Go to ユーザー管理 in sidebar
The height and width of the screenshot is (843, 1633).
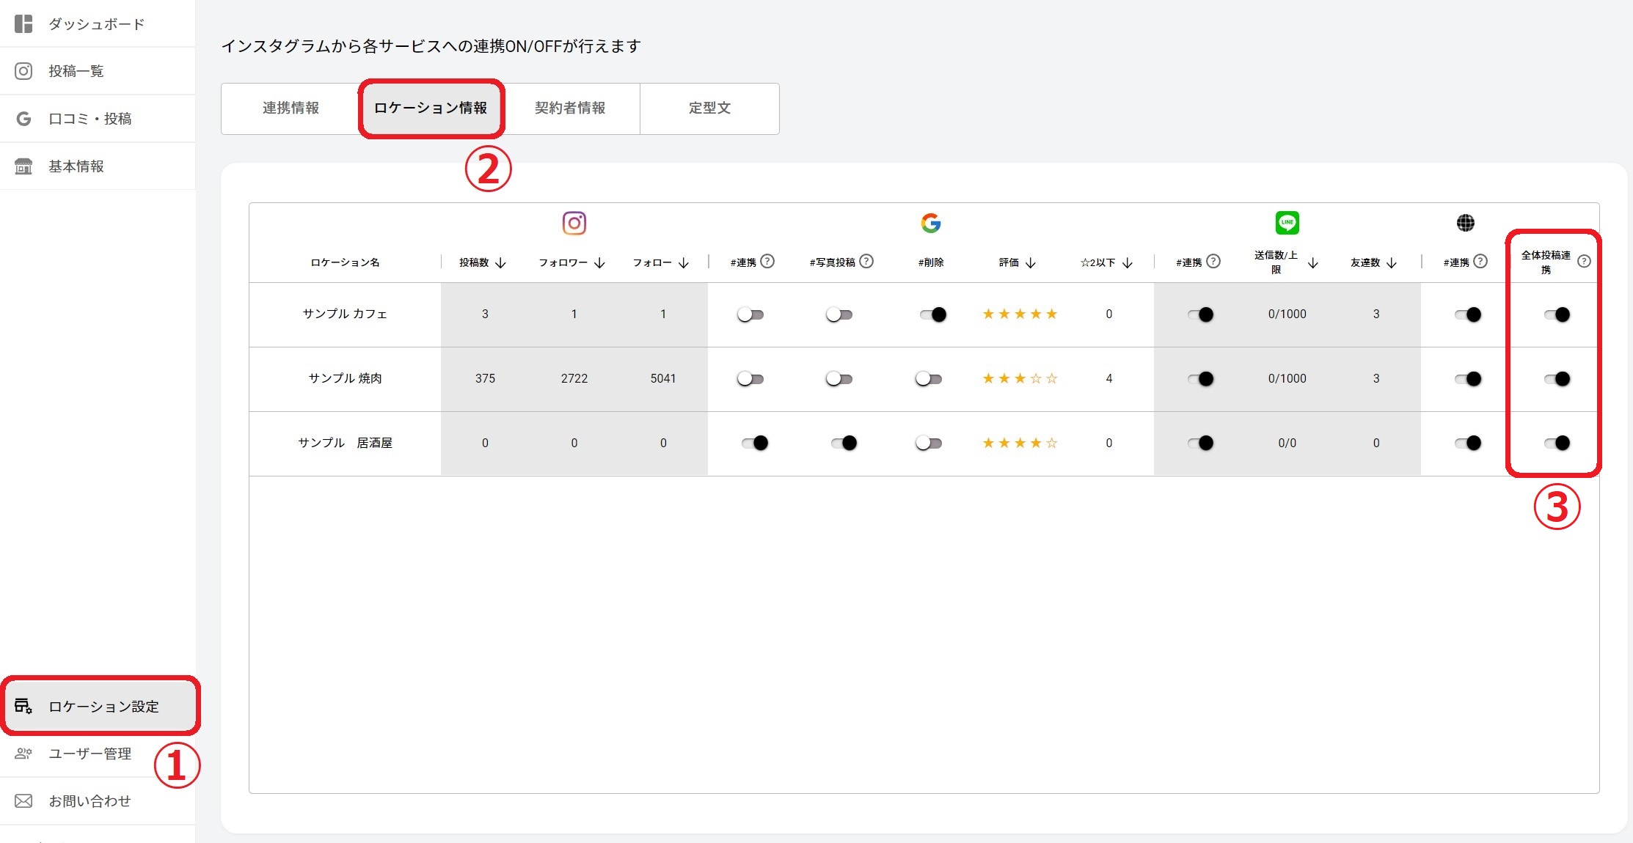coord(89,754)
